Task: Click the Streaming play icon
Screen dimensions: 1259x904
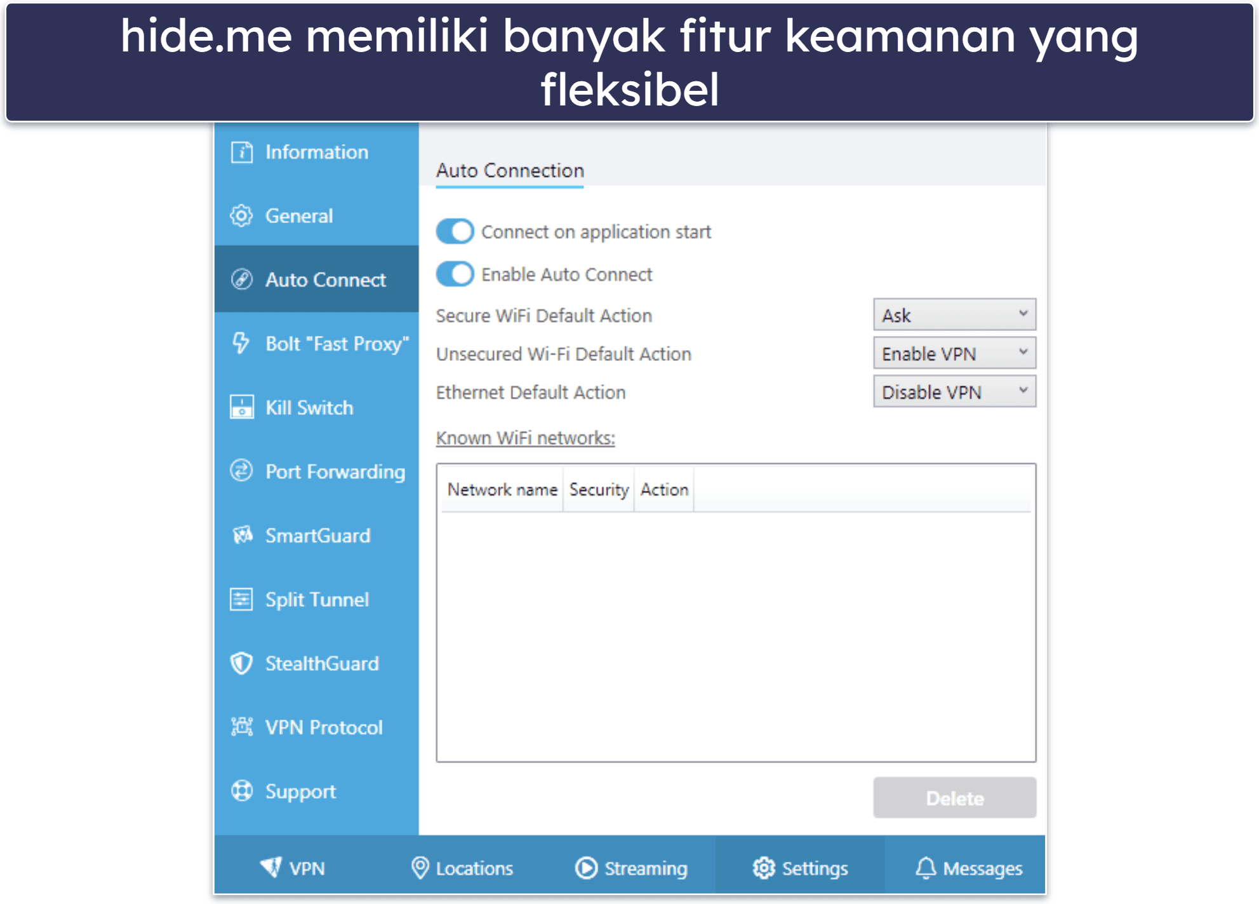Action: 586,868
